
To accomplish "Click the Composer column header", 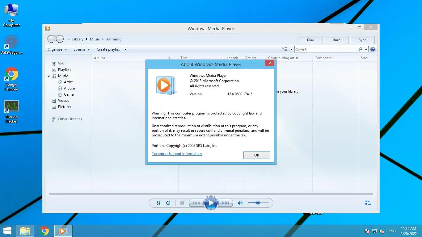I will (323, 58).
